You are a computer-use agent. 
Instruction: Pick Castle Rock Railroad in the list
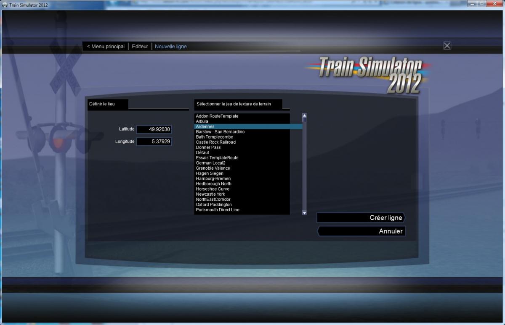click(242, 142)
